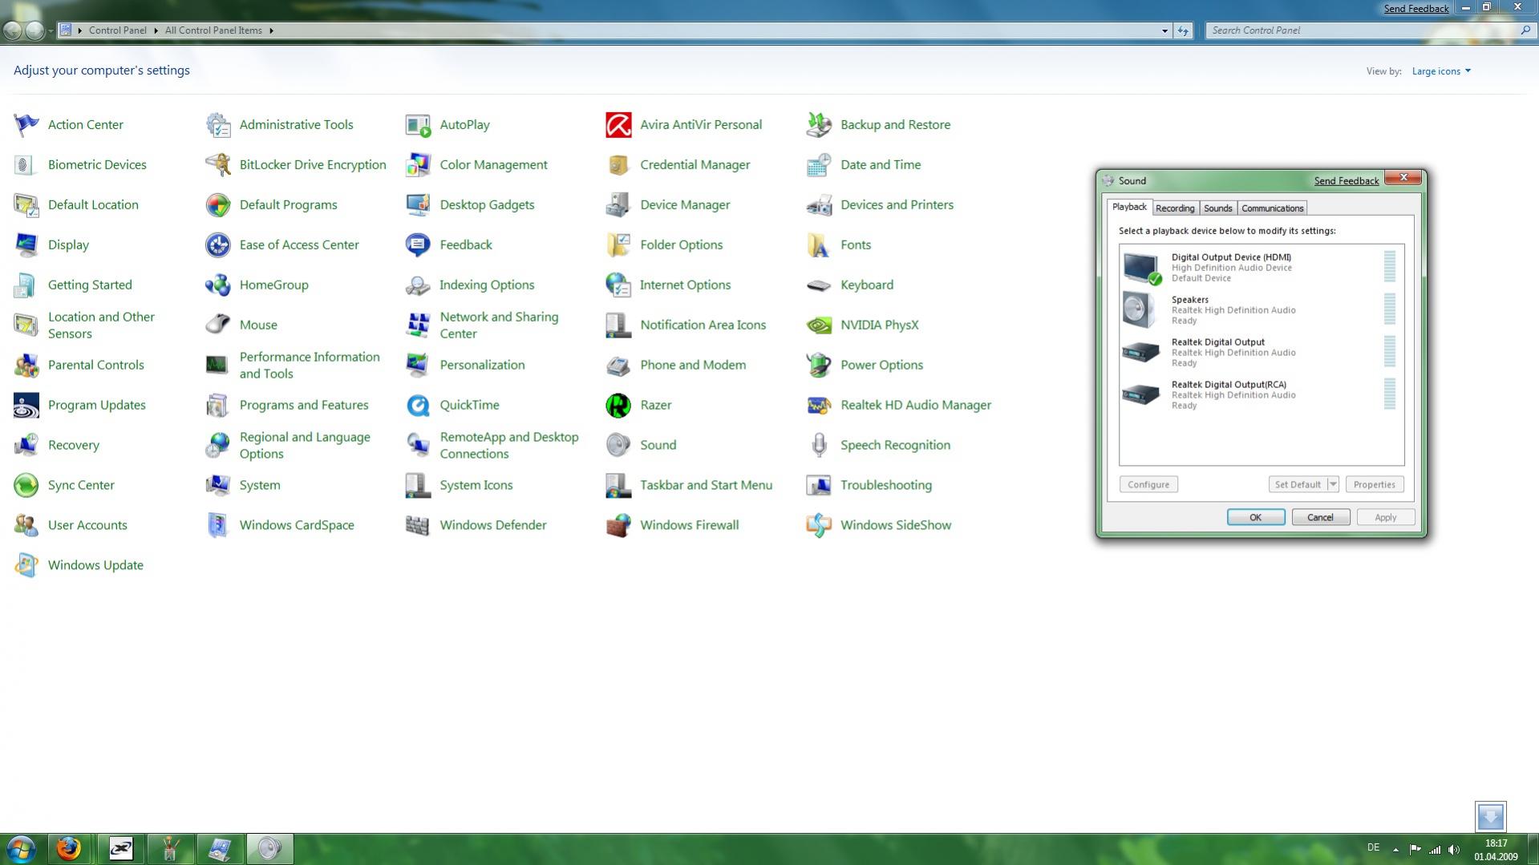1539x865 pixels.
Task: Open the Windows SideShow icon
Action: [x=819, y=525]
